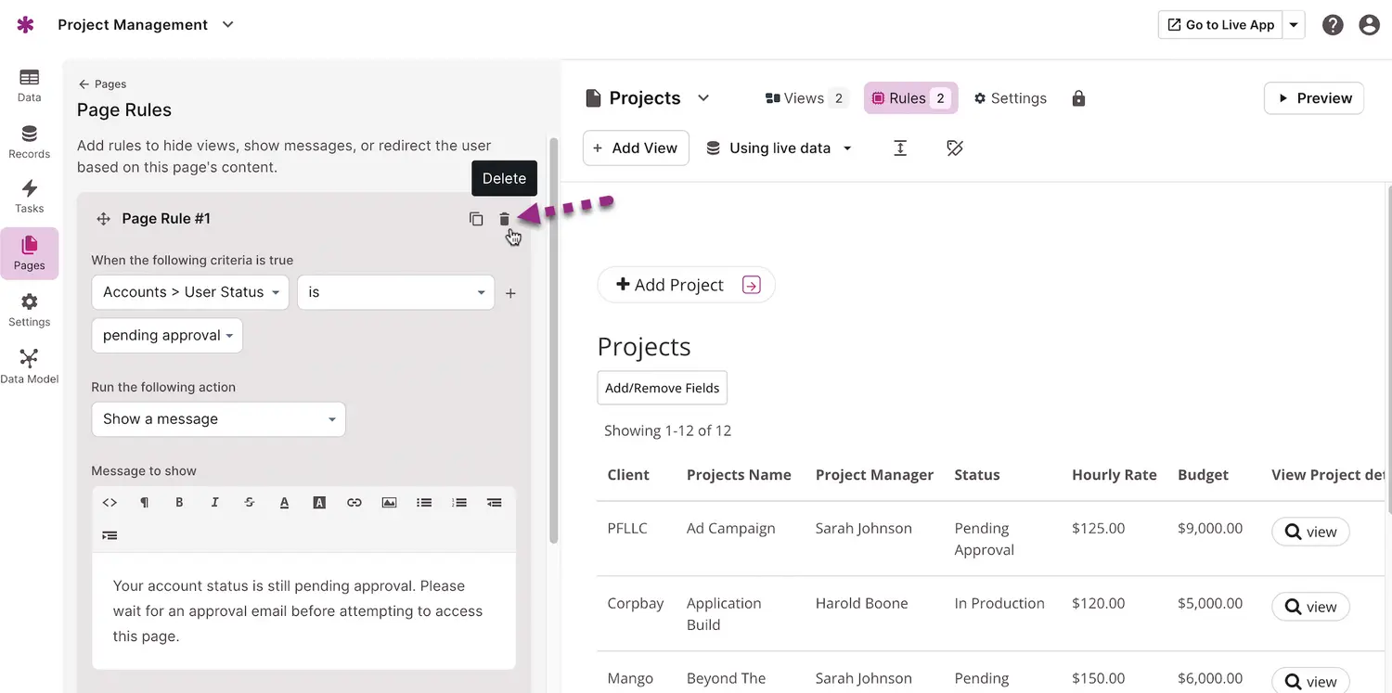Click the page lock icon
This screenshot has height=693, width=1392.
pyautogui.click(x=1078, y=98)
